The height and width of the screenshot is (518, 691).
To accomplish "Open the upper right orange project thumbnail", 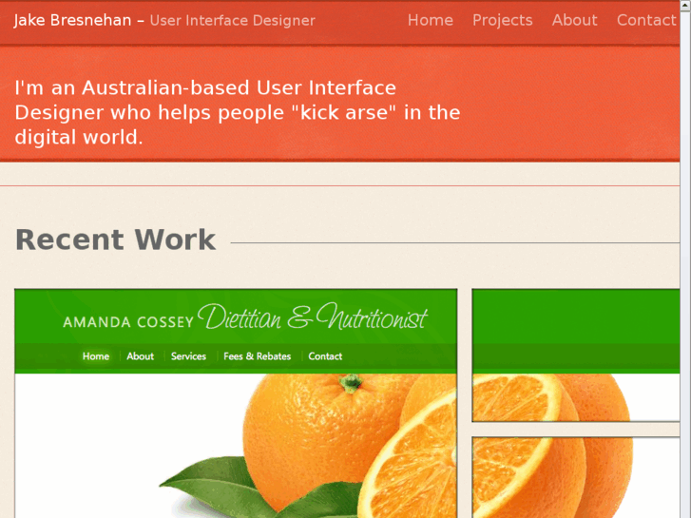I will [x=576, y=355].
